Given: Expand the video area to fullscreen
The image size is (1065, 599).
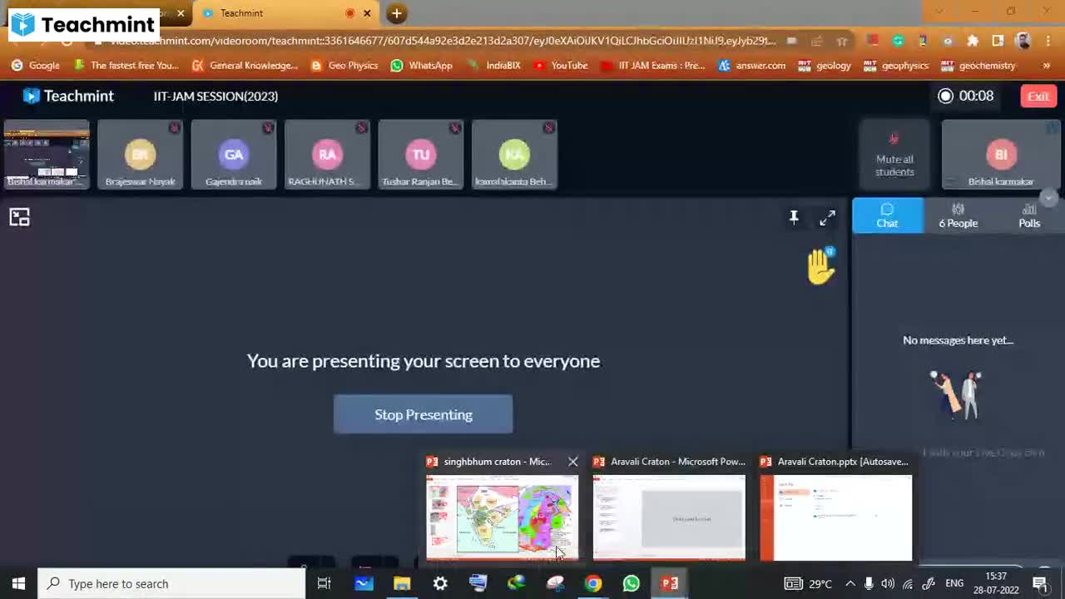Looking at the screenshot, I should click(827, 218).
